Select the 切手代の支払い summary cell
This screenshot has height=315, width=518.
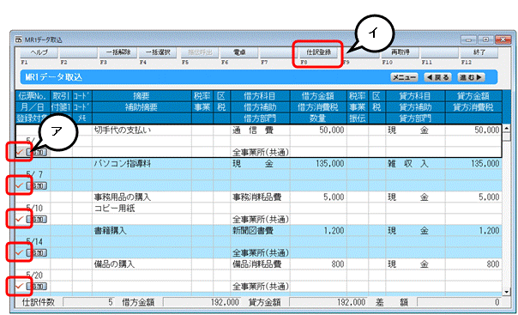(x=142, y=130)
